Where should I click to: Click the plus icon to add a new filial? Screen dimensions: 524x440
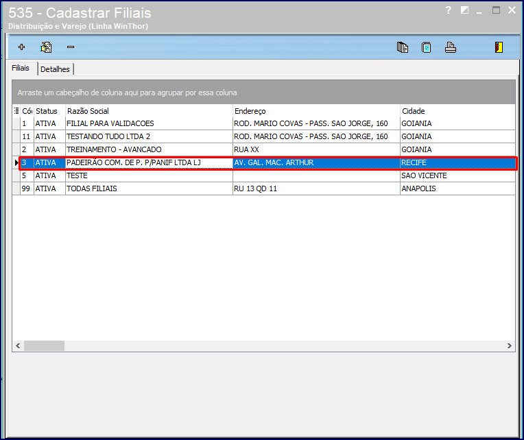pyautogui.click(x=22, y=47)
